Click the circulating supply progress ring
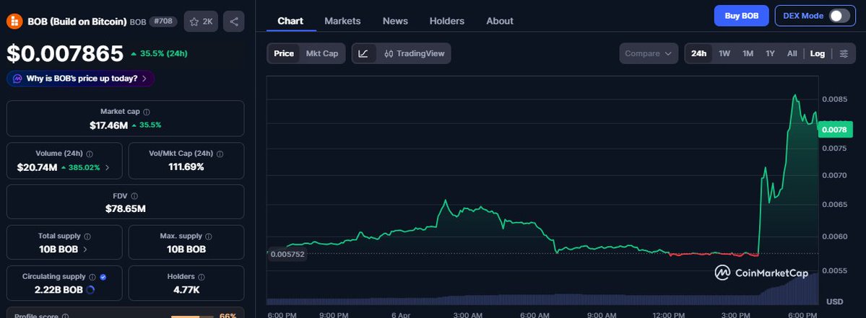Image resolution: width=866 pixels, height=318 pixels. click(x=90, y=290)
